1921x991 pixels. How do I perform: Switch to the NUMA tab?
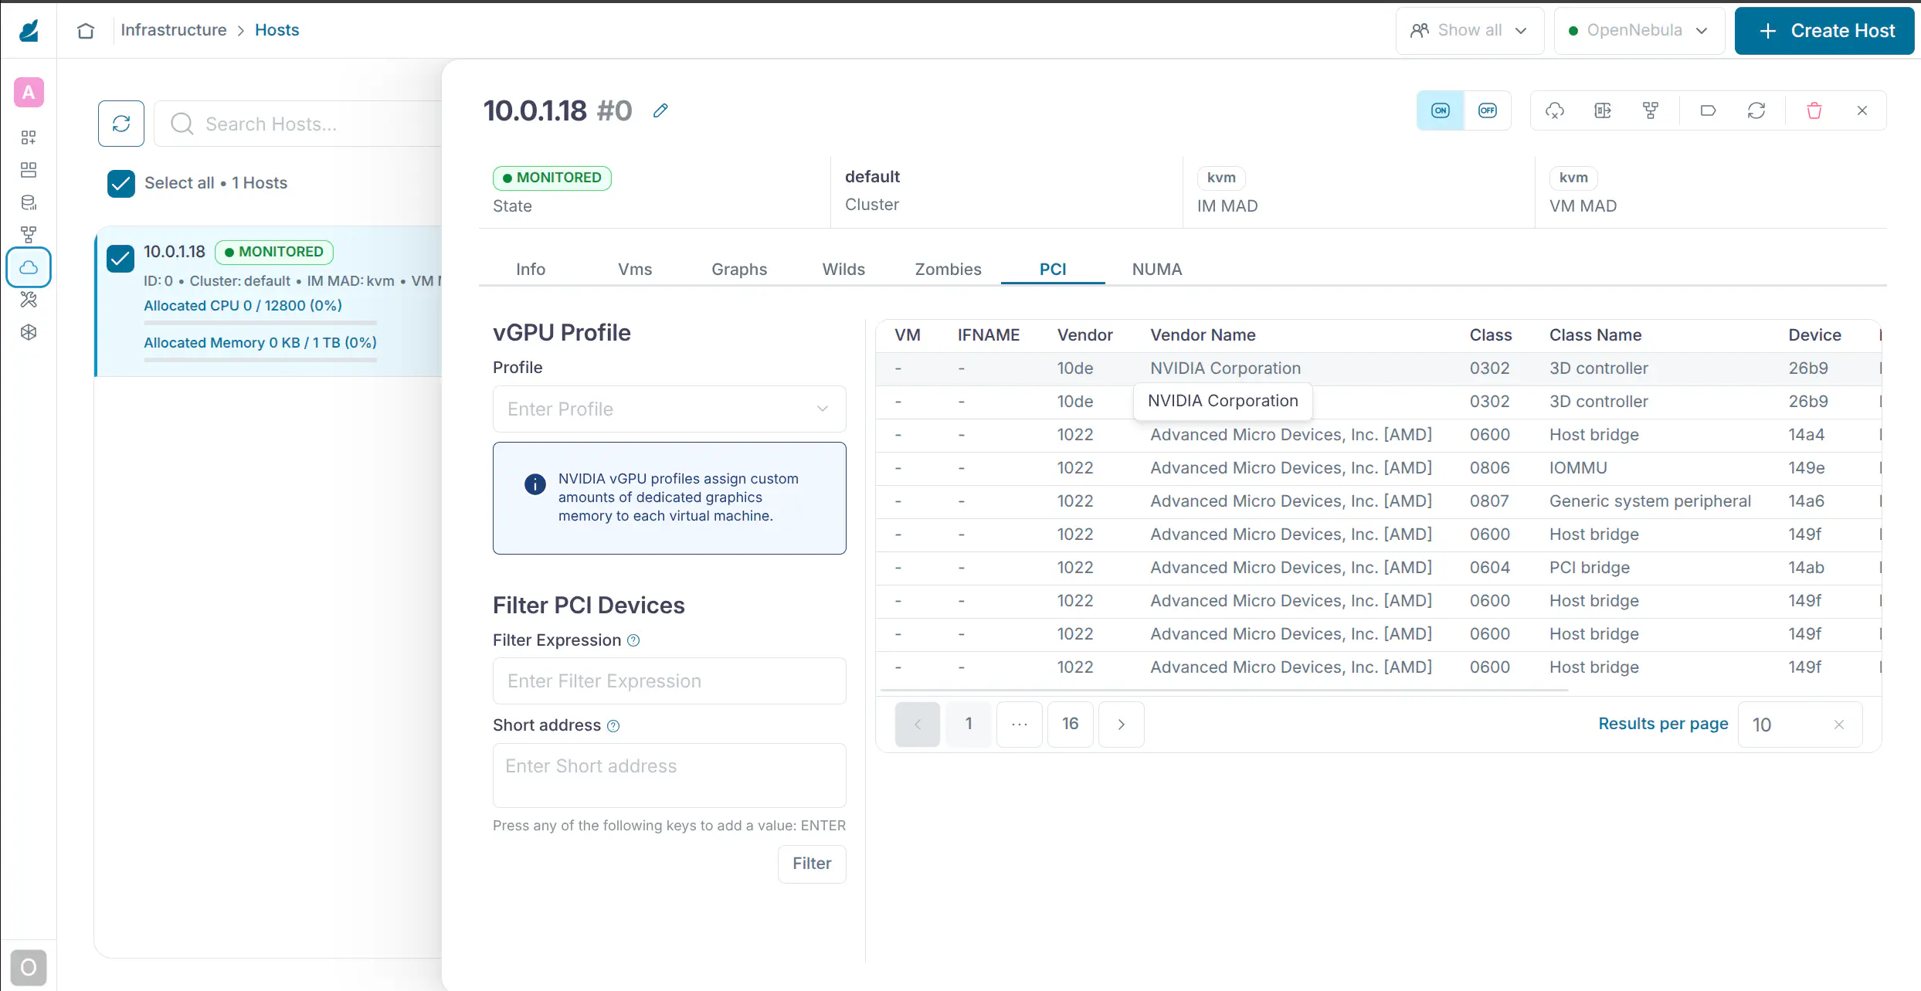pos(1157,270)
